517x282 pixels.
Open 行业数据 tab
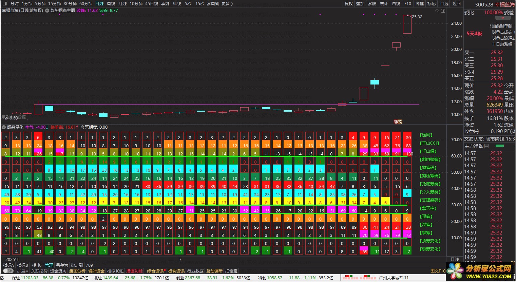tap(195, 271)
